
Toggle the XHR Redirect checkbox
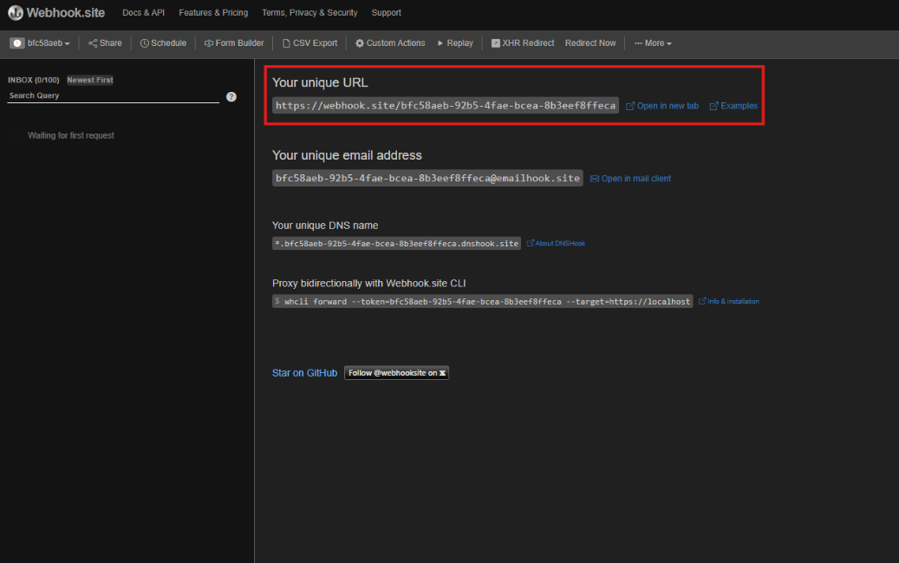496,43
